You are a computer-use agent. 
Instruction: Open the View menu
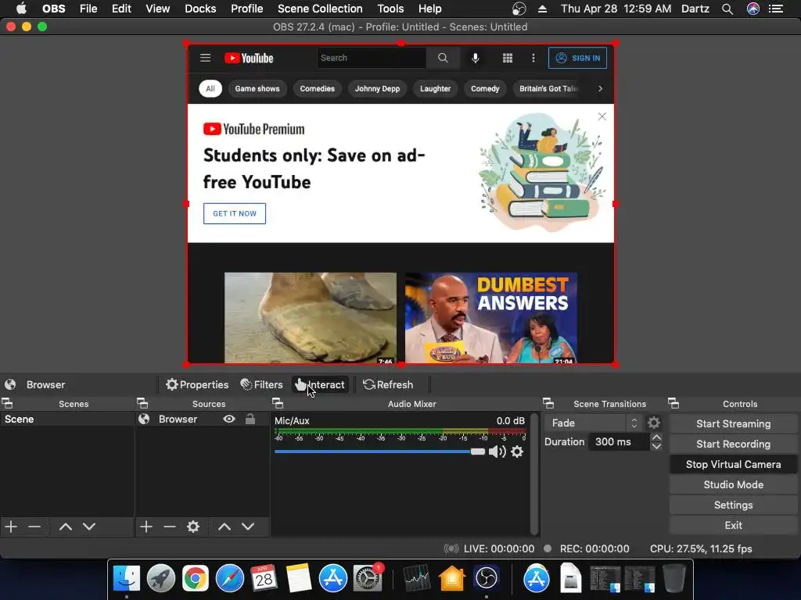[157, 9]
